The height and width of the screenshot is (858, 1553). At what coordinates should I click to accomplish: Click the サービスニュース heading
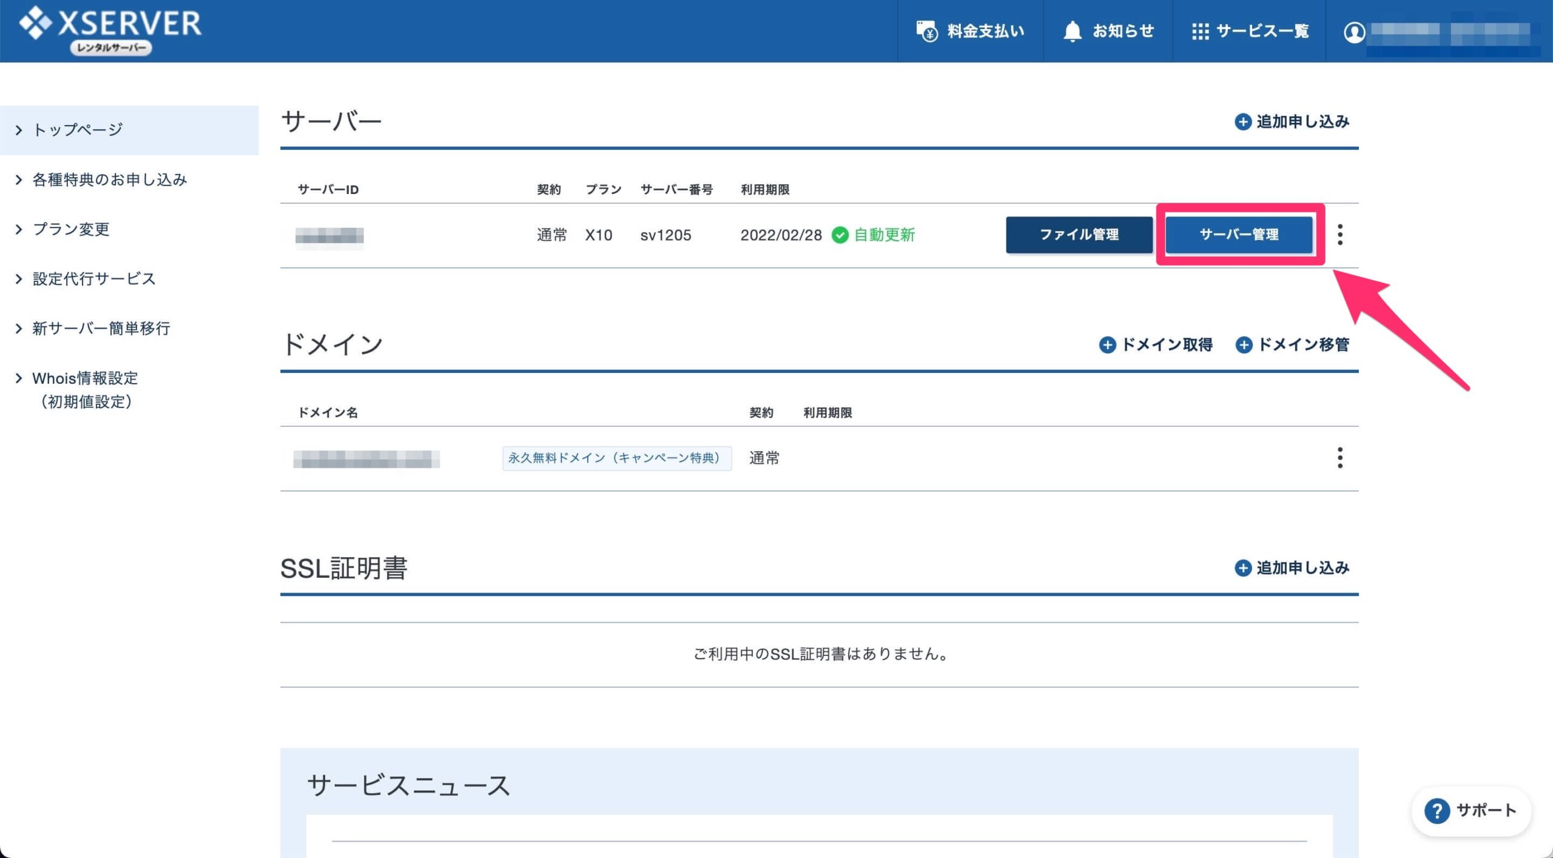[408, 785]
